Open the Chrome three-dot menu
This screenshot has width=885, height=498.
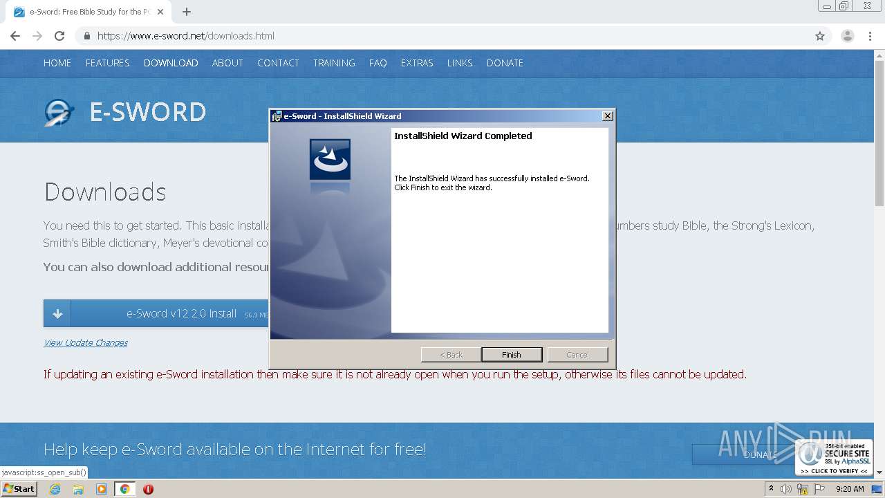click(870, 36)
